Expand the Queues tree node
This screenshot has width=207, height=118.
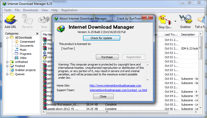point(7,74)
